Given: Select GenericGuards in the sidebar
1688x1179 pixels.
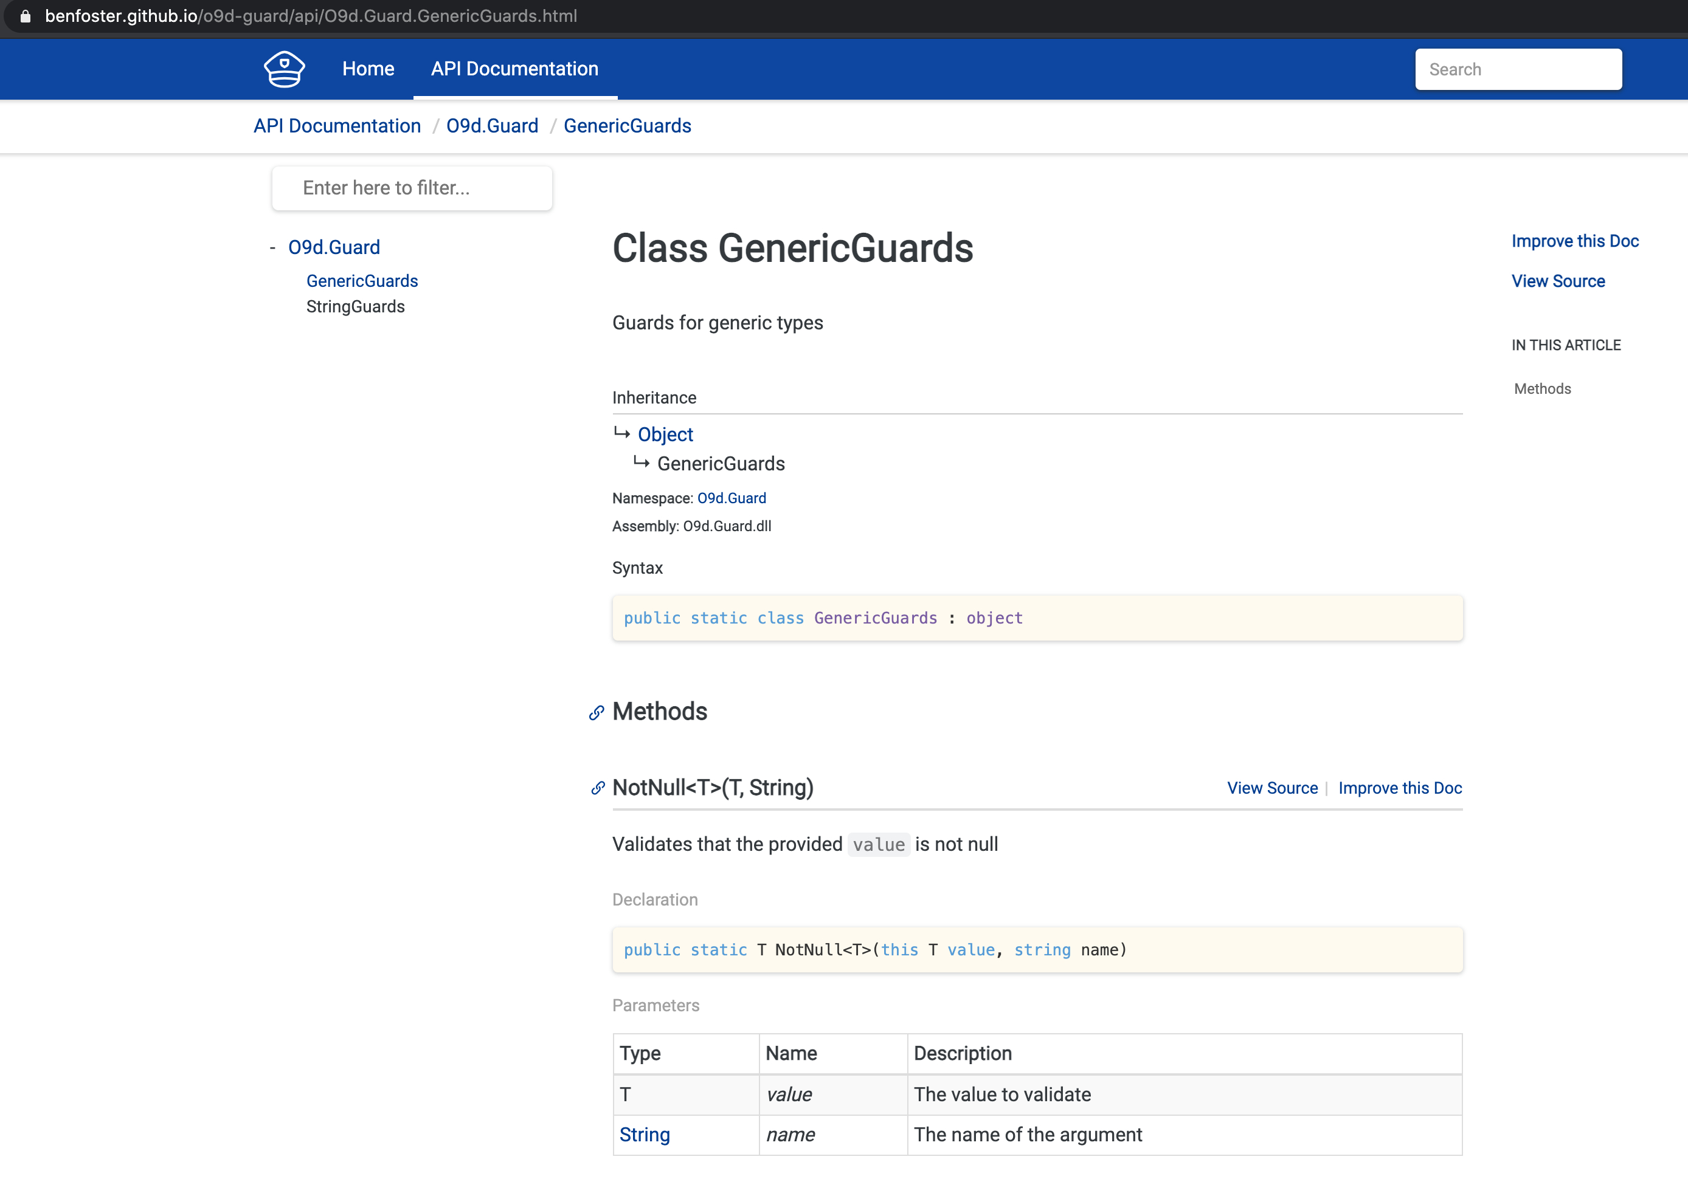Looking at the screenshot, I should click(x=362, y=281).
